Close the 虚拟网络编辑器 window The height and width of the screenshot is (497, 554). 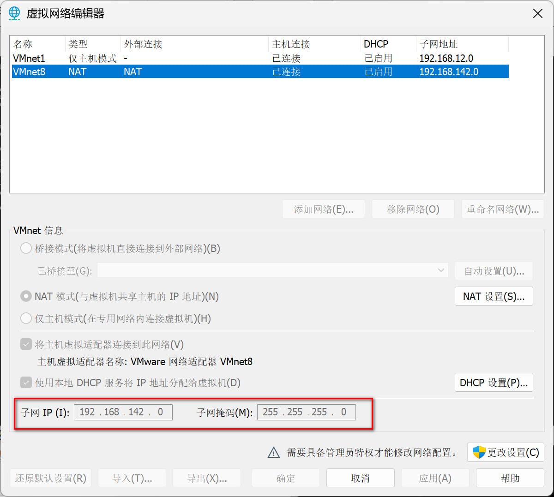(x=537, y=13)
